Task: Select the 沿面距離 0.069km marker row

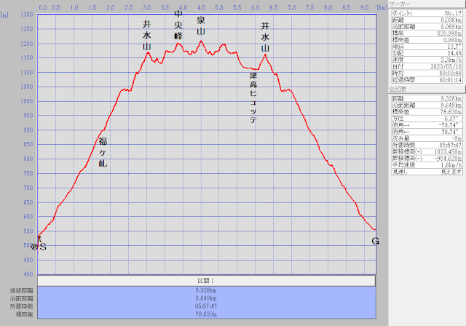Action: [427, 27]
